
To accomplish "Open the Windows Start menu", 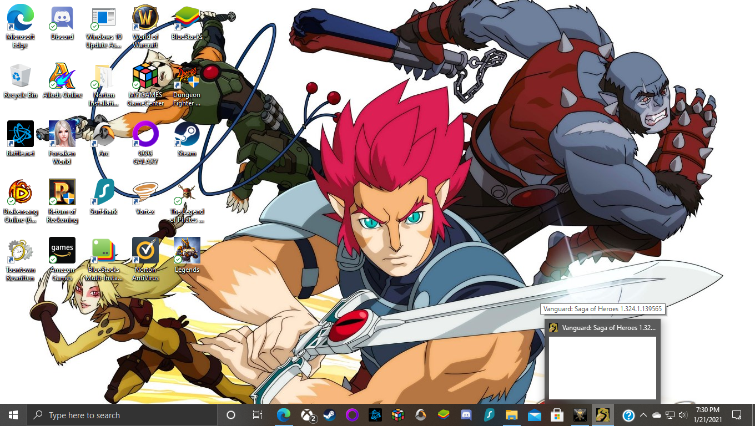I will tap(13, 415).
